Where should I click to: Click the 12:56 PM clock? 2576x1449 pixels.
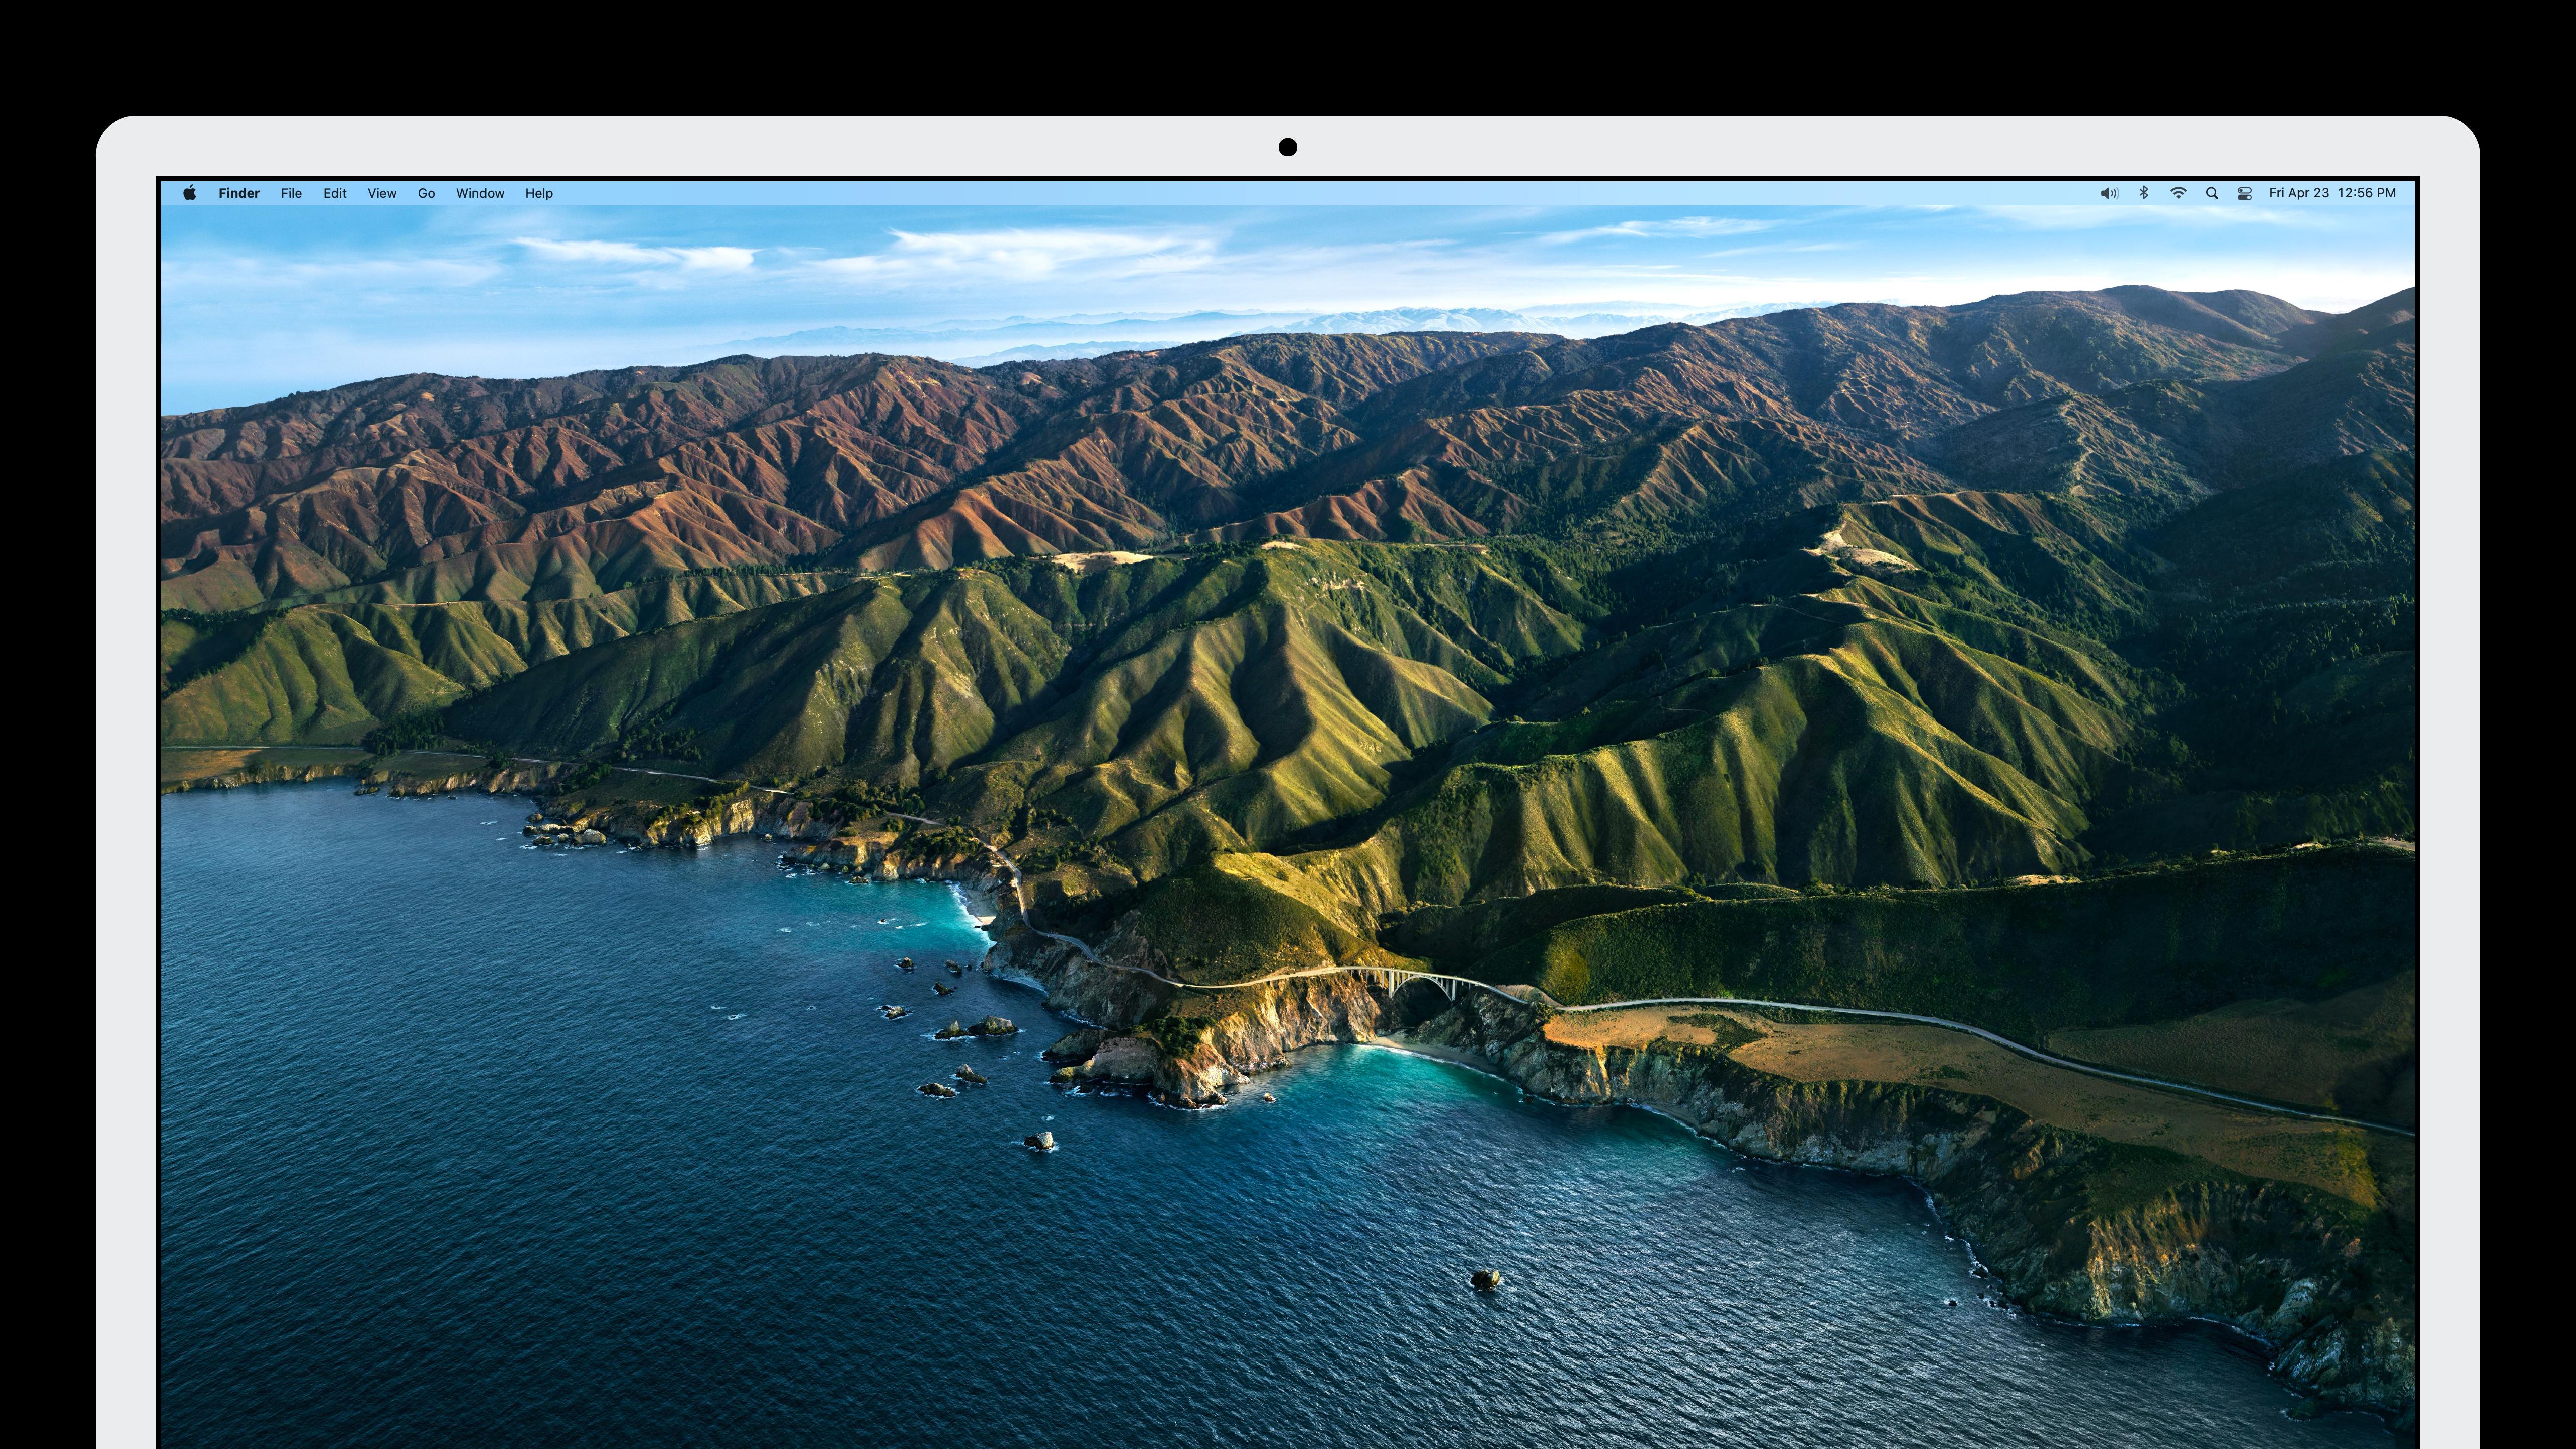[x=2367, y=193]
